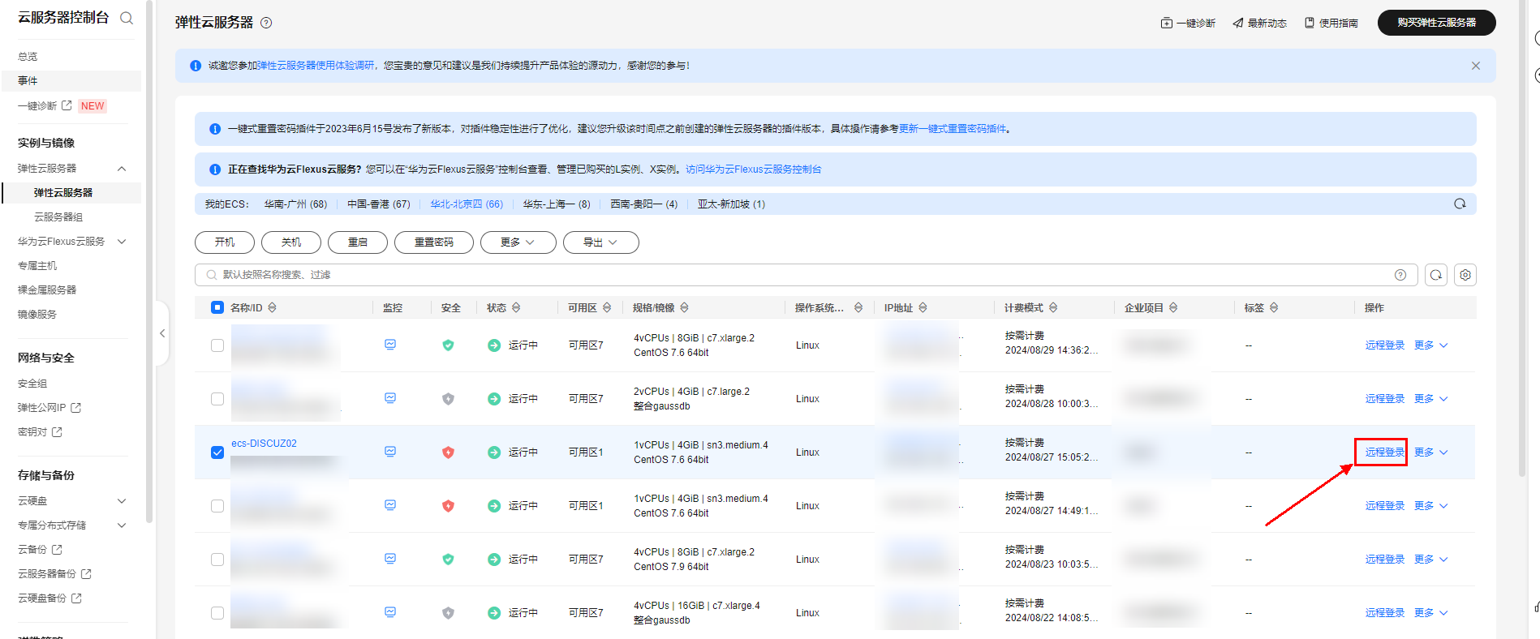Uncheck the ecs-DISCUZ02 row checkbox
1540x639 pixels.
point(217,452)
